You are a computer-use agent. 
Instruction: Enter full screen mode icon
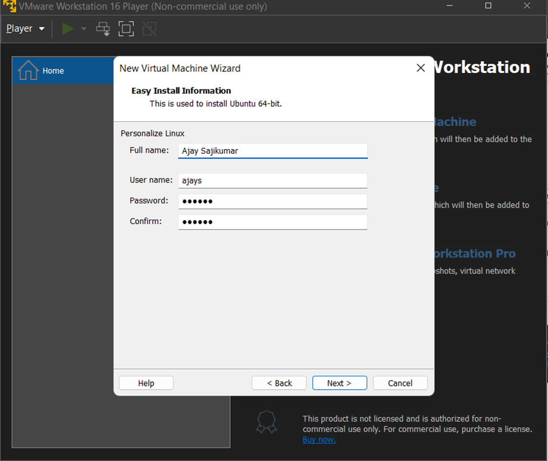(x=126, y=29)
